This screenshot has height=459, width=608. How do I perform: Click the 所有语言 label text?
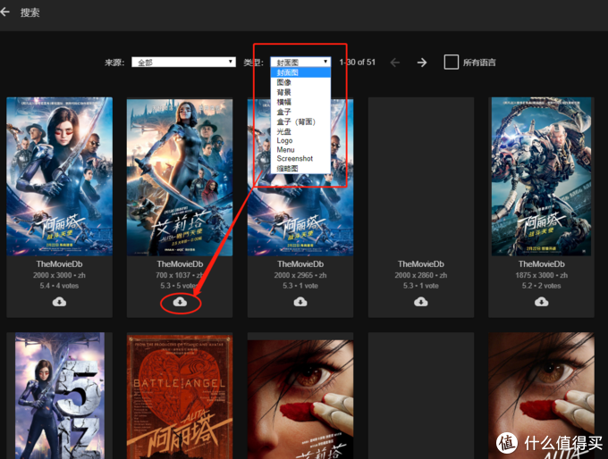[x=479, y=63]
